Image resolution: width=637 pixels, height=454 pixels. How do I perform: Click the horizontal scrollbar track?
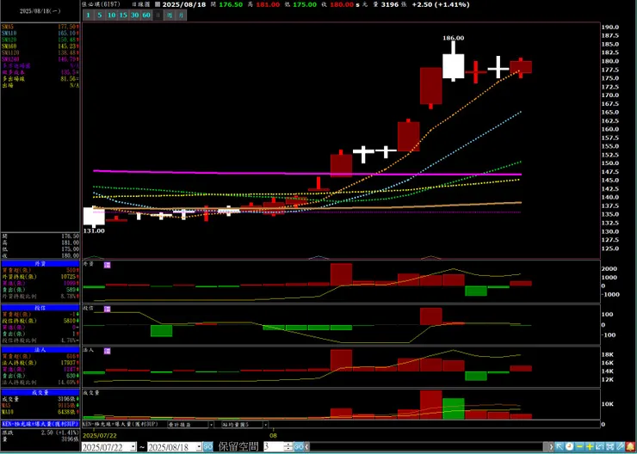coord(429,447)
